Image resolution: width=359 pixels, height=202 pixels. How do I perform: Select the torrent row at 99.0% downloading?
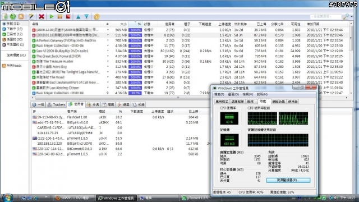point(190,93)
